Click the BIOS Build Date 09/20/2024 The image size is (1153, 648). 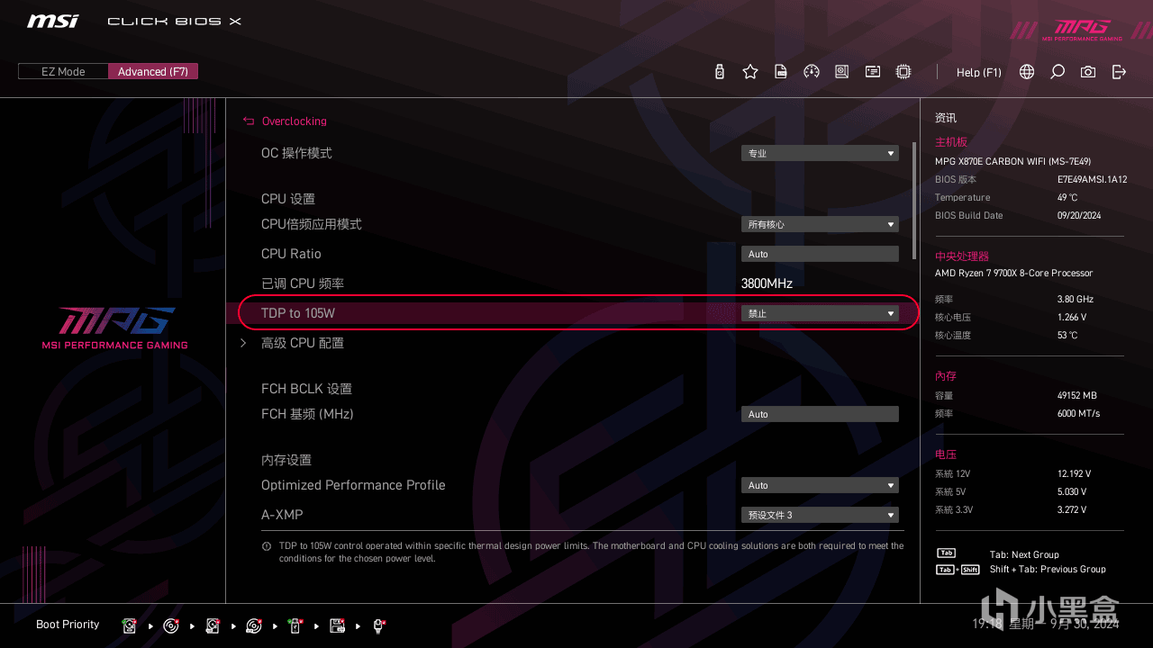pyautogui.click(x=1079, y=215)
